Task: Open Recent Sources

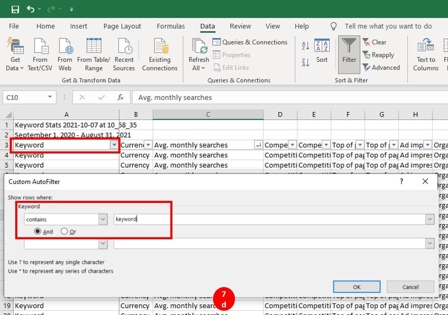Action: coord(124,54)
